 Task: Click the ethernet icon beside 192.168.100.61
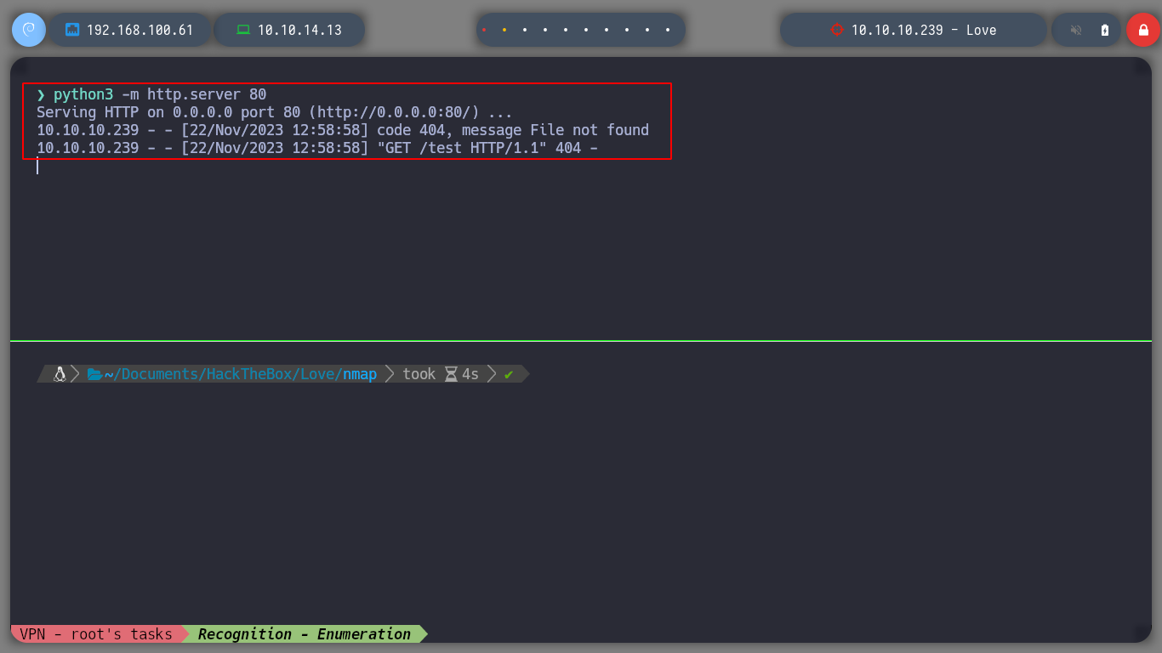coord(72,30)
